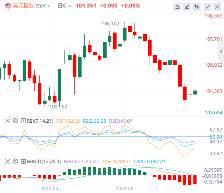Screen dimensions: 224x193
Task: Open RSI indicator settings gear
Action: point(15,121)
